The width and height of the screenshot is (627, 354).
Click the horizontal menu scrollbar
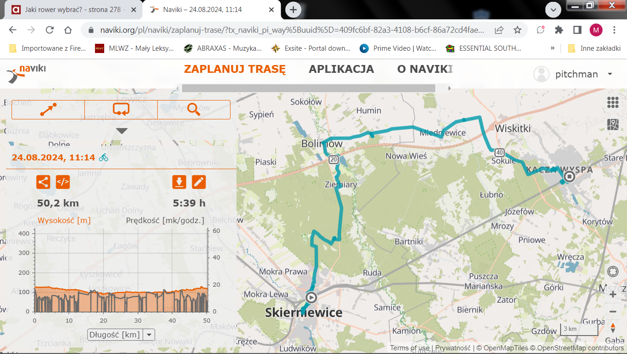308,88
